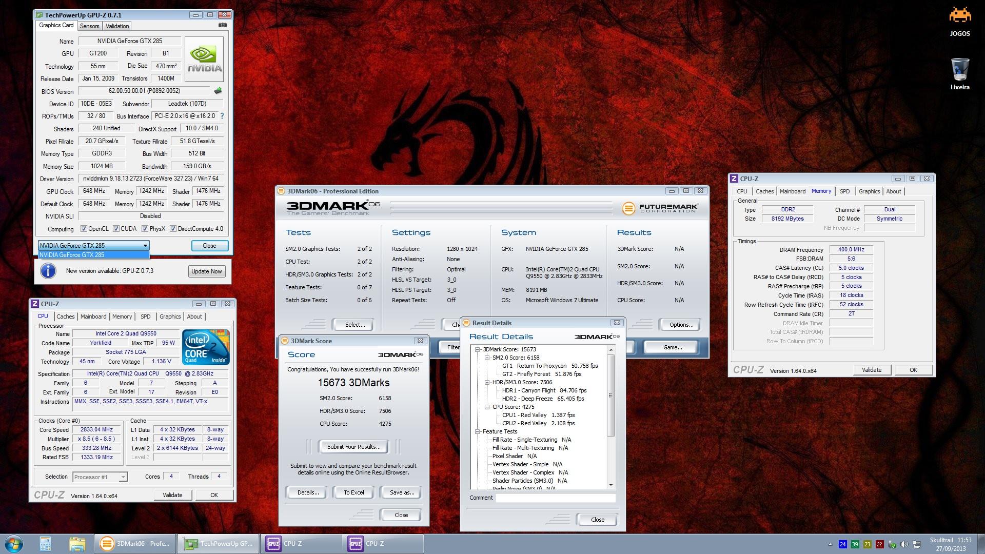Viewport: 985px width, 554px height.
Task: Click the Futuremark Corporation logo
Action: pos(660,208)
